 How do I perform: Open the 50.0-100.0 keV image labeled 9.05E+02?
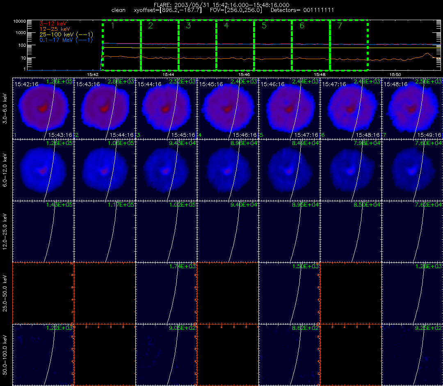click(167, 355)
